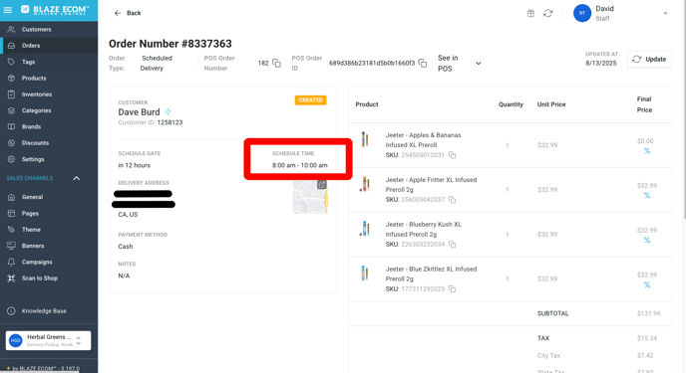686x373 pixels.
Task: Open Orders in sidebar
Action: [31, 46]
